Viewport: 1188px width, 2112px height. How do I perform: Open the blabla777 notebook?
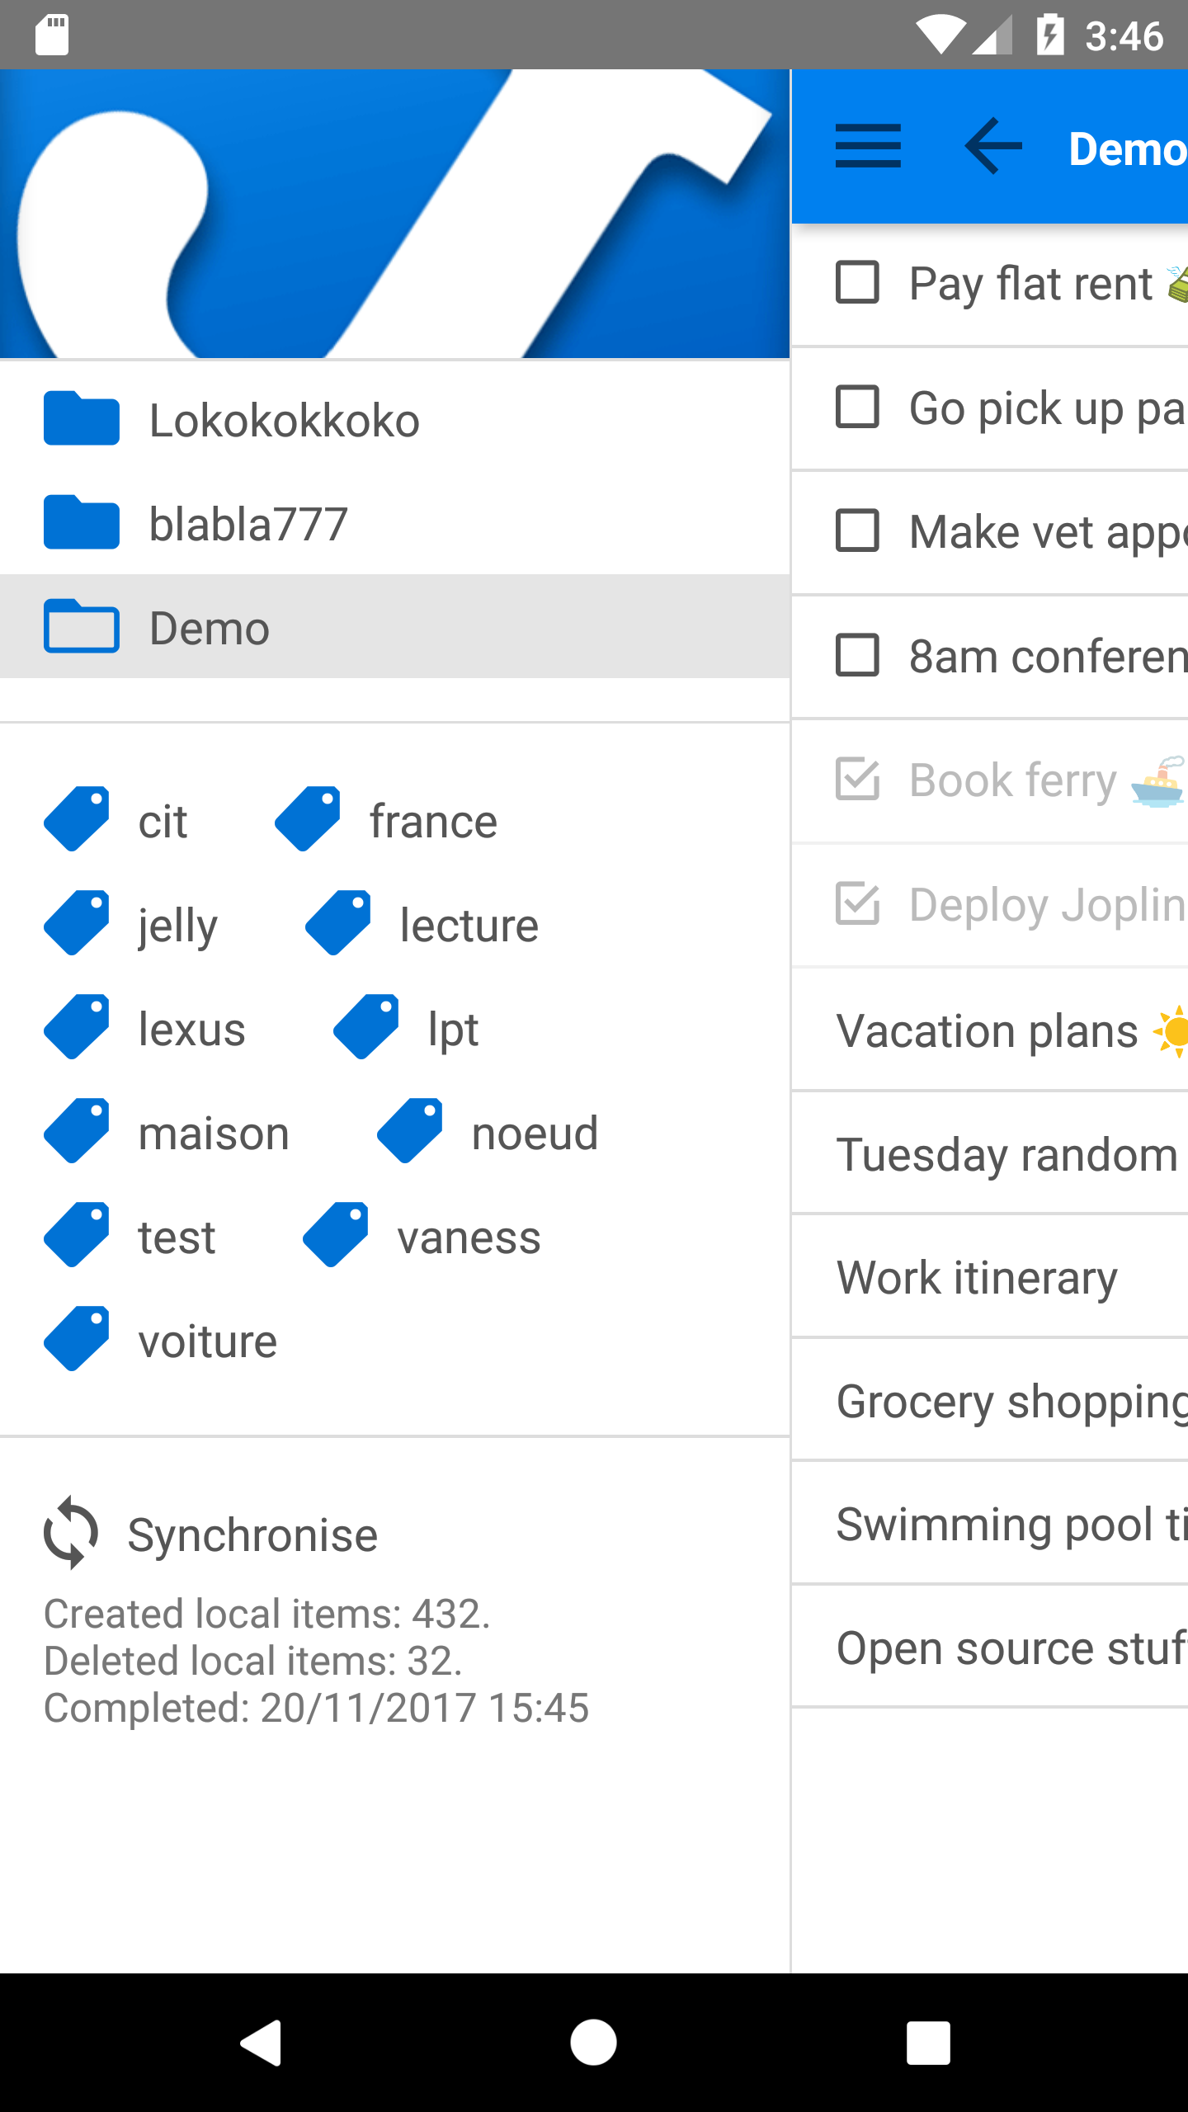tap(247, 524)
